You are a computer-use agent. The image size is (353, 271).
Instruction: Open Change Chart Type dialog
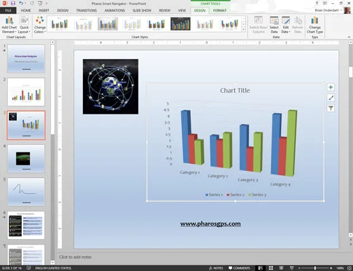click(x=315, y=25)
